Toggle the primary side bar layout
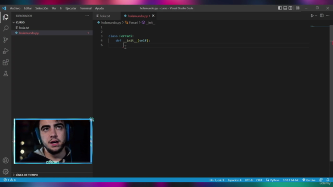Viewport: 333px width, 187px height. click(280, 8)
